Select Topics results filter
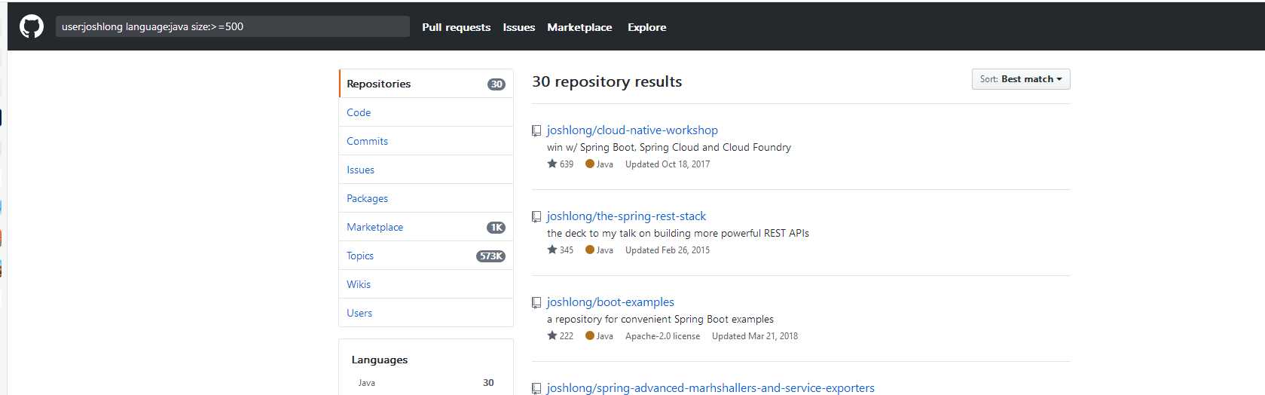This screenshot has height=395, width=1265. [x=426, y=256]
